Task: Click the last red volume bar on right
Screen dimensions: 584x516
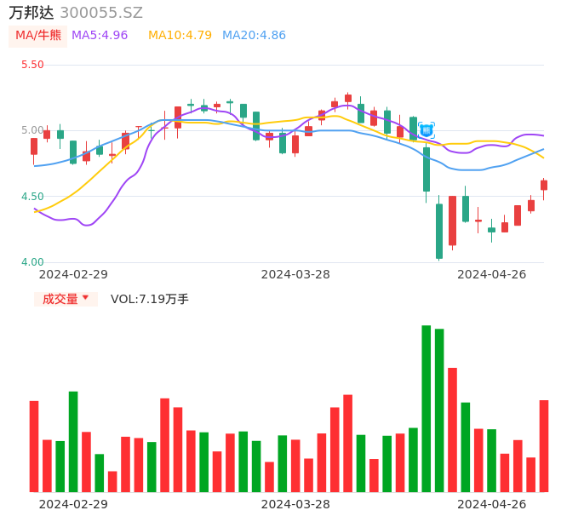Action: click(544, 446)
